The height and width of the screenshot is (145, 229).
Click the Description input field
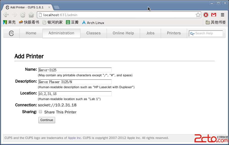coord(75,82)
